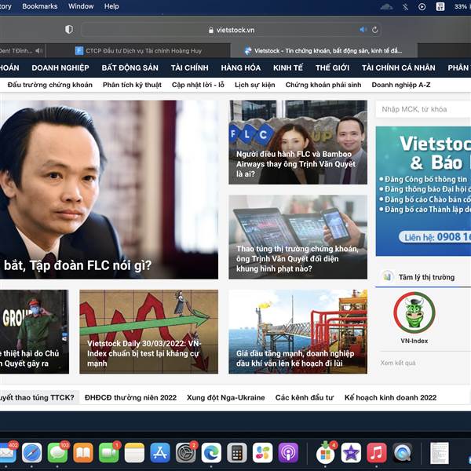471x471 pixels.
Task: Open topic Kế hoạch kinh doanh 2022
Action: [x=390, y=397]
